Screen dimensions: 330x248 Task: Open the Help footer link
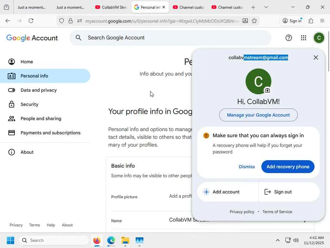pyautogui.click(x=51, y=225)
